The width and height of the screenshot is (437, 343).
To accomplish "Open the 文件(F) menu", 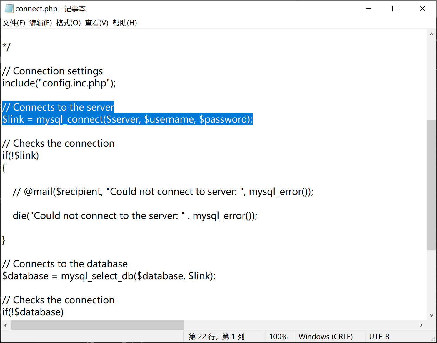I will click(x=14, y=23).
